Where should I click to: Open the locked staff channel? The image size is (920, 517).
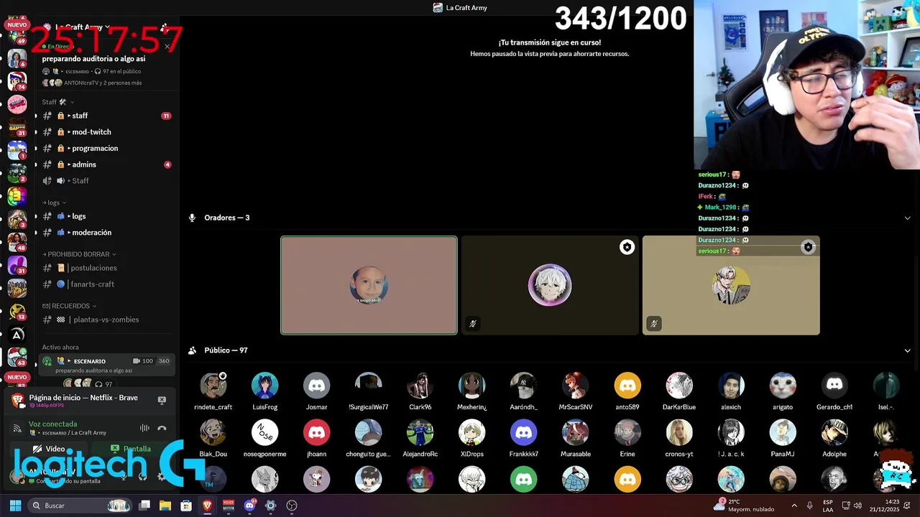106,116
